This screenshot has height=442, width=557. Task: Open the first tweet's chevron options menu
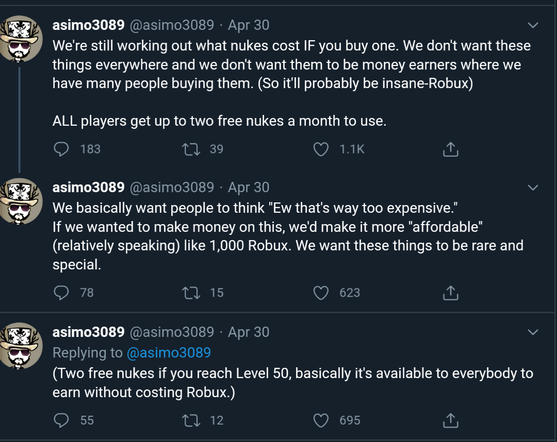[533, 25]
